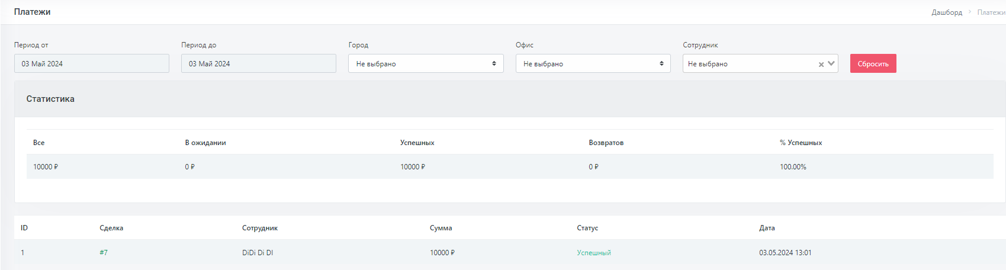Clear the Сотрудник selection with x icon
Viewport: 1006px width, 270px height.
coord(821,64)
